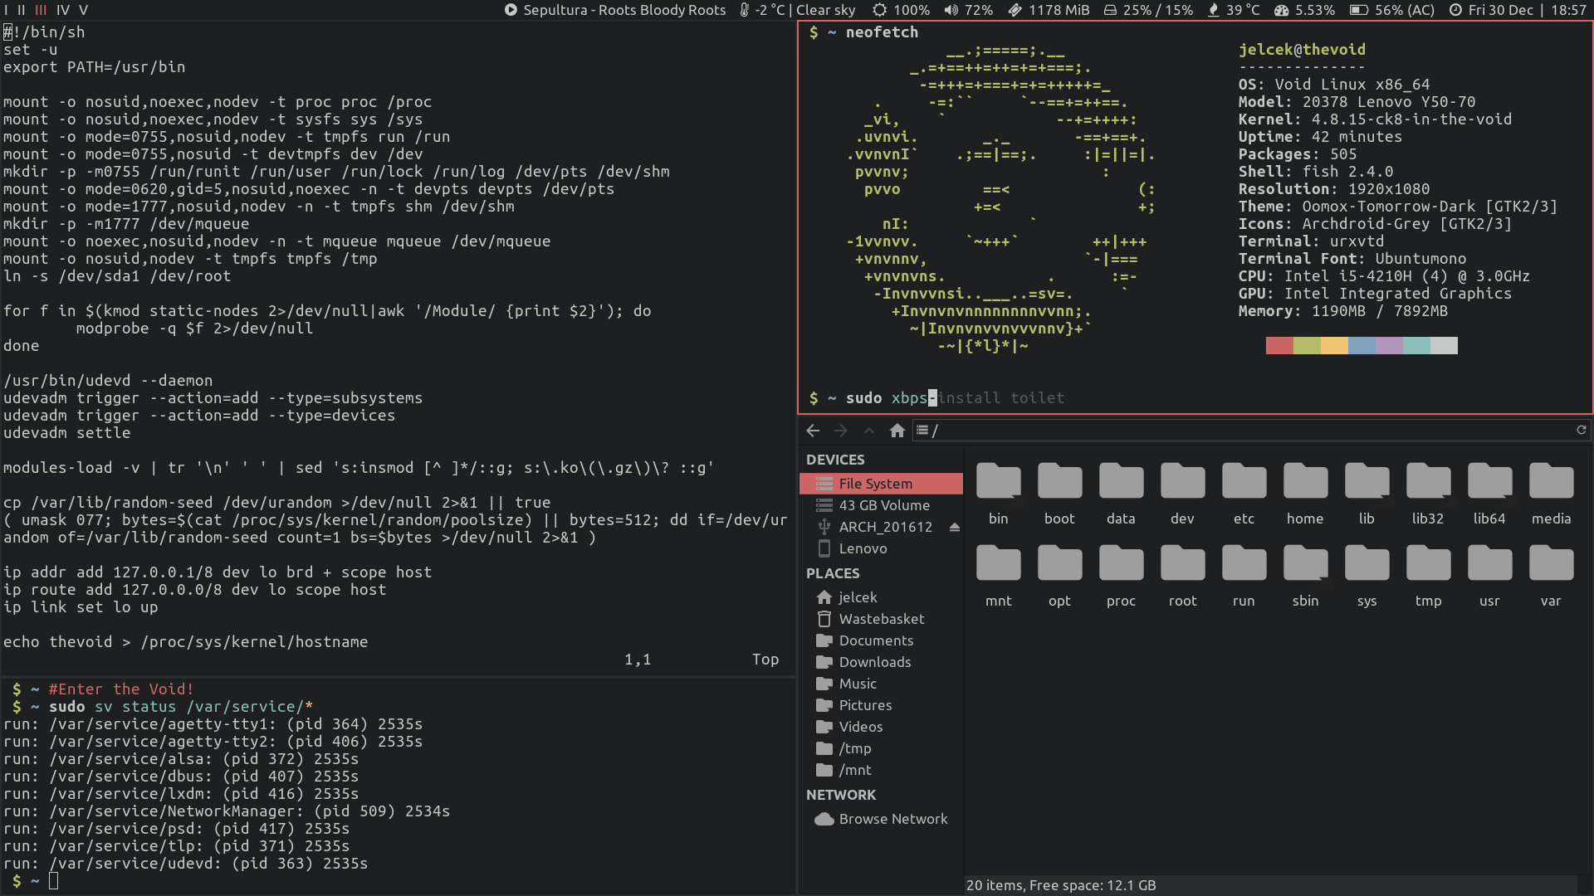Open the data folder
Screen dimensions: 1594x896
point(1121,494)
